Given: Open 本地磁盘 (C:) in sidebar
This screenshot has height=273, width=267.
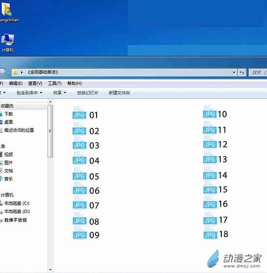Looking at the screenshot, I should point(17,203).
